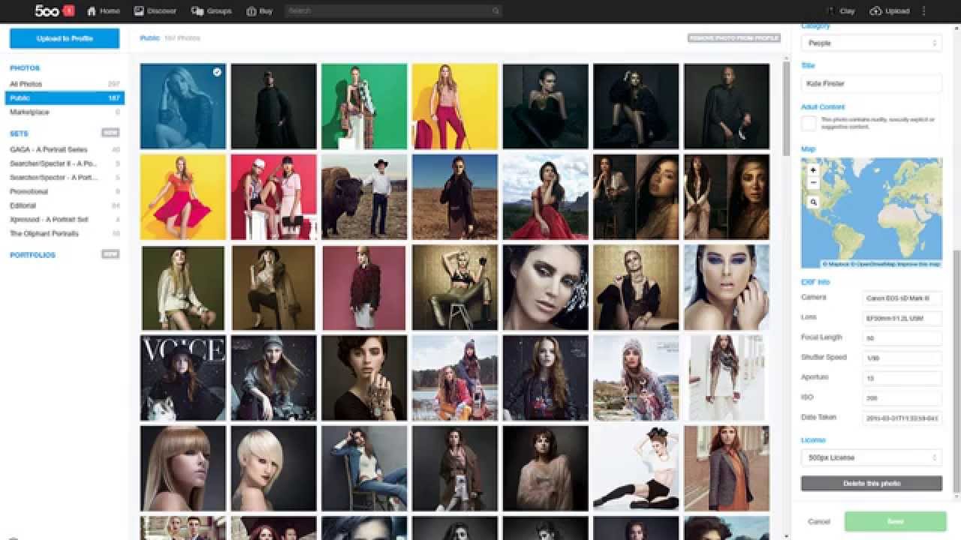Open Groups in the top bar
961x540 pixels.
212,11
